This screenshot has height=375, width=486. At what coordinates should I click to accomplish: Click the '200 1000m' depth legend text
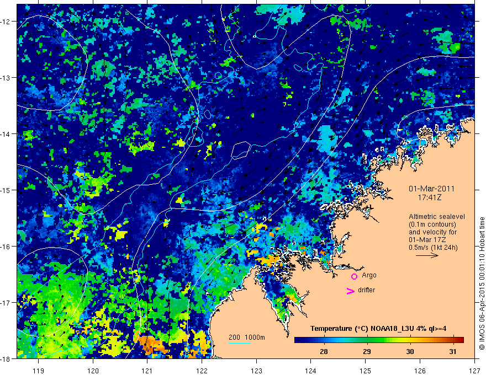247,337
